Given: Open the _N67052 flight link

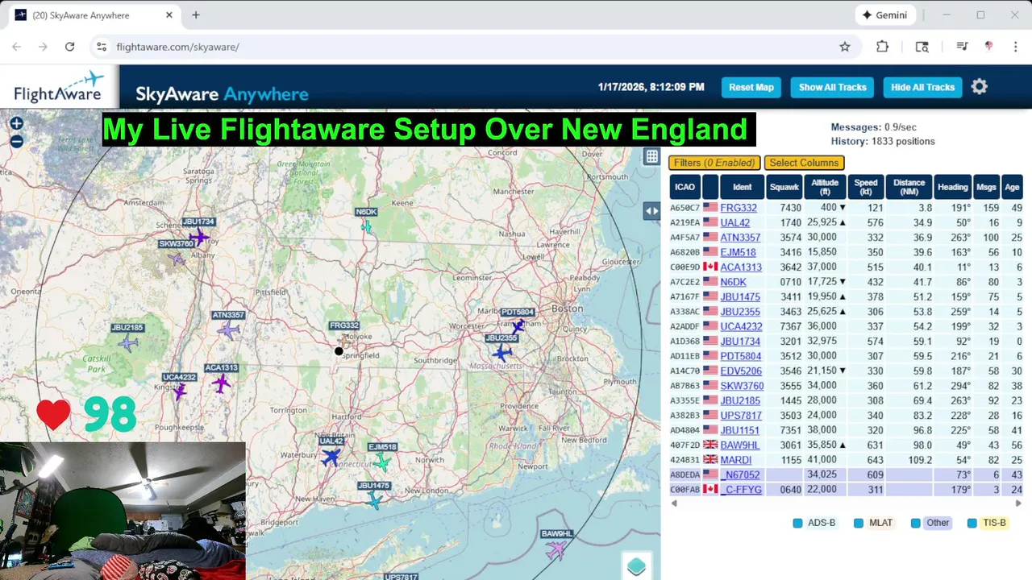Looking at the screenshot, I should tap(740, 475).
